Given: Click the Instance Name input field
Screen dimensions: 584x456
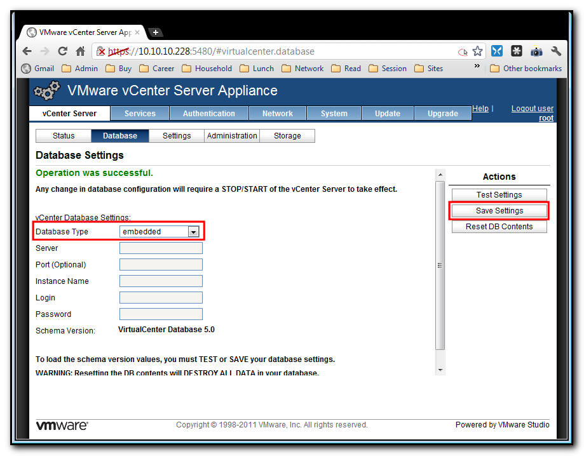Looking at the screenshot, I should pos(161,281).
